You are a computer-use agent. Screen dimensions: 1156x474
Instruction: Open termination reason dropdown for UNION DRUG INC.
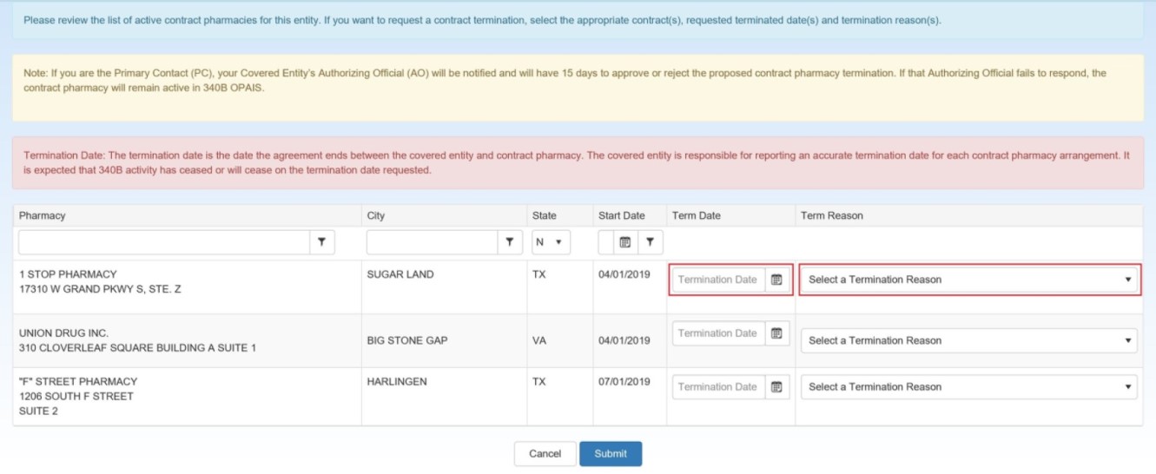(969, 340)
